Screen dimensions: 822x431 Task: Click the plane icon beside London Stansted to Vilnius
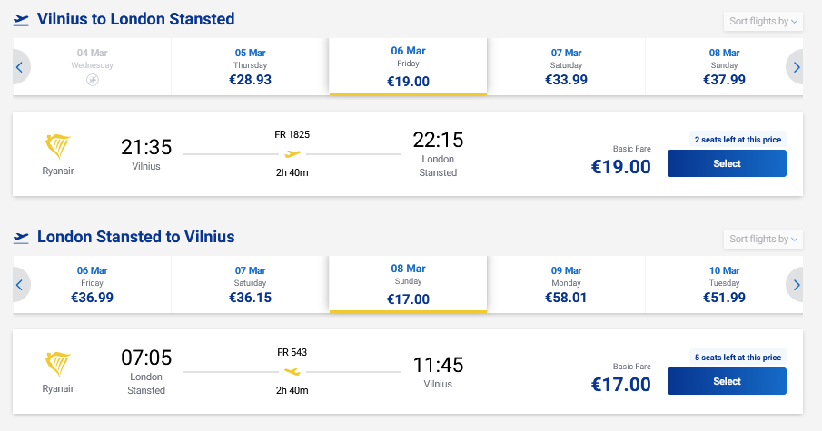click(x=21, y=237)
